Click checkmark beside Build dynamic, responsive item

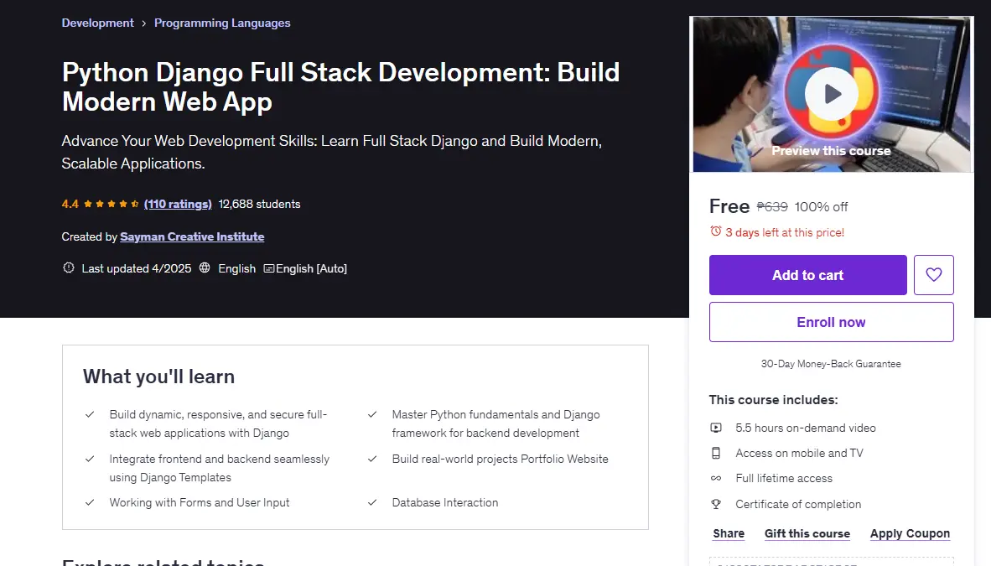point(90,414)
